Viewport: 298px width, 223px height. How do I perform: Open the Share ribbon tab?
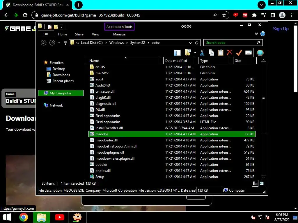coord(79,34)
